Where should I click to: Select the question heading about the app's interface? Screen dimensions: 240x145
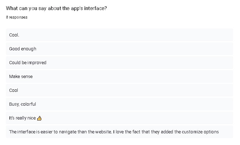pos(56,8)
